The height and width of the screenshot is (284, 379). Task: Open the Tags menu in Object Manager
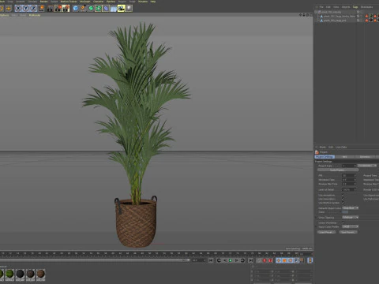[355, 7]
